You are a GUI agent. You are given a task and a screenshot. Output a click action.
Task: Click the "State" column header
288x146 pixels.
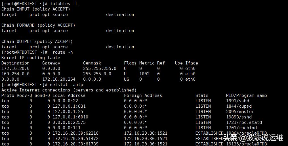202,95
